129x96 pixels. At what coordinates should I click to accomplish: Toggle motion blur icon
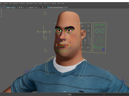coord(21,7)
